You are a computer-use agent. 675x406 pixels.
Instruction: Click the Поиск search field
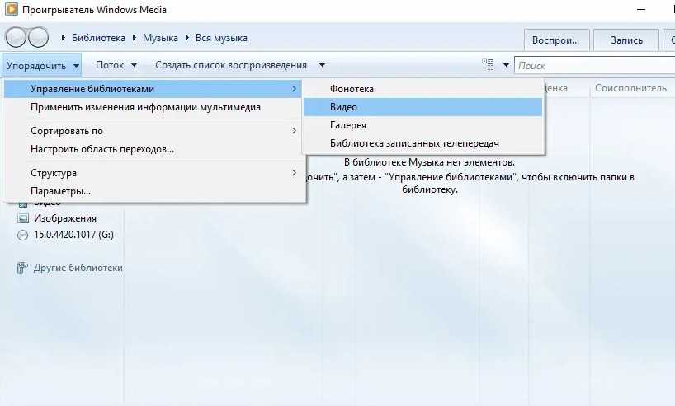click(x=592, y=65)
